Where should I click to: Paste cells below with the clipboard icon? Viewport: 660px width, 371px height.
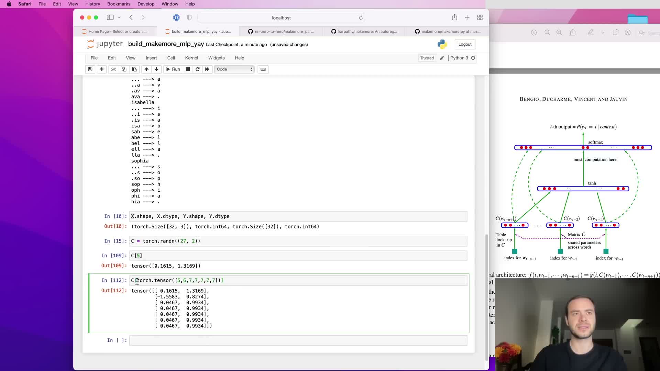point(134,69)
